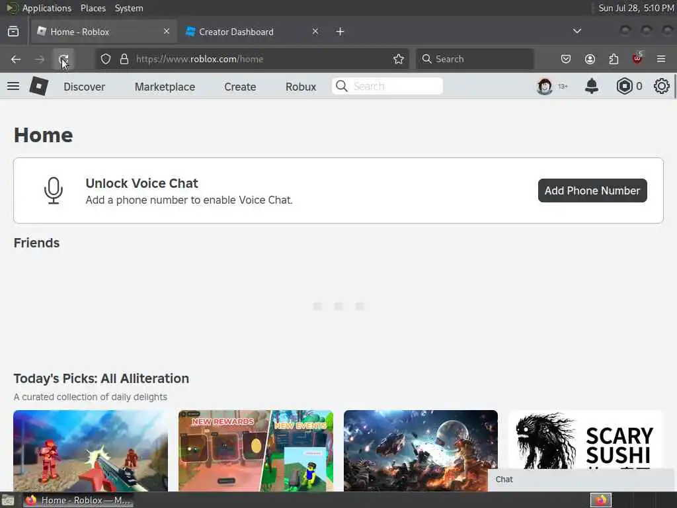Go back with the browser back arrow
This screenshot has height=508, width=677.
[x=16, y=59]
